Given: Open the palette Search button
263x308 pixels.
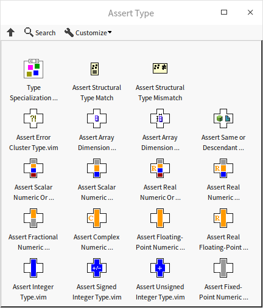Looking at the screenshot, I should (40, 33).
